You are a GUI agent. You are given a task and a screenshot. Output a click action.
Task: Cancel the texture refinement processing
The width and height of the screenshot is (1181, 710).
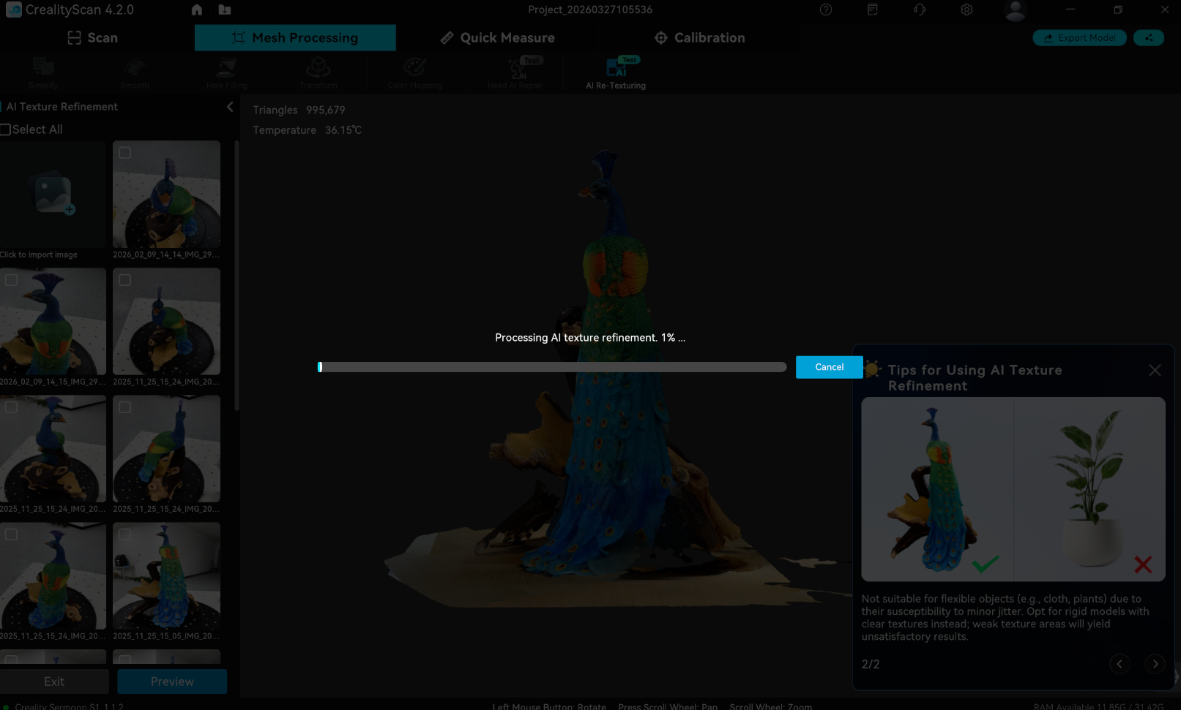[829, 367]
